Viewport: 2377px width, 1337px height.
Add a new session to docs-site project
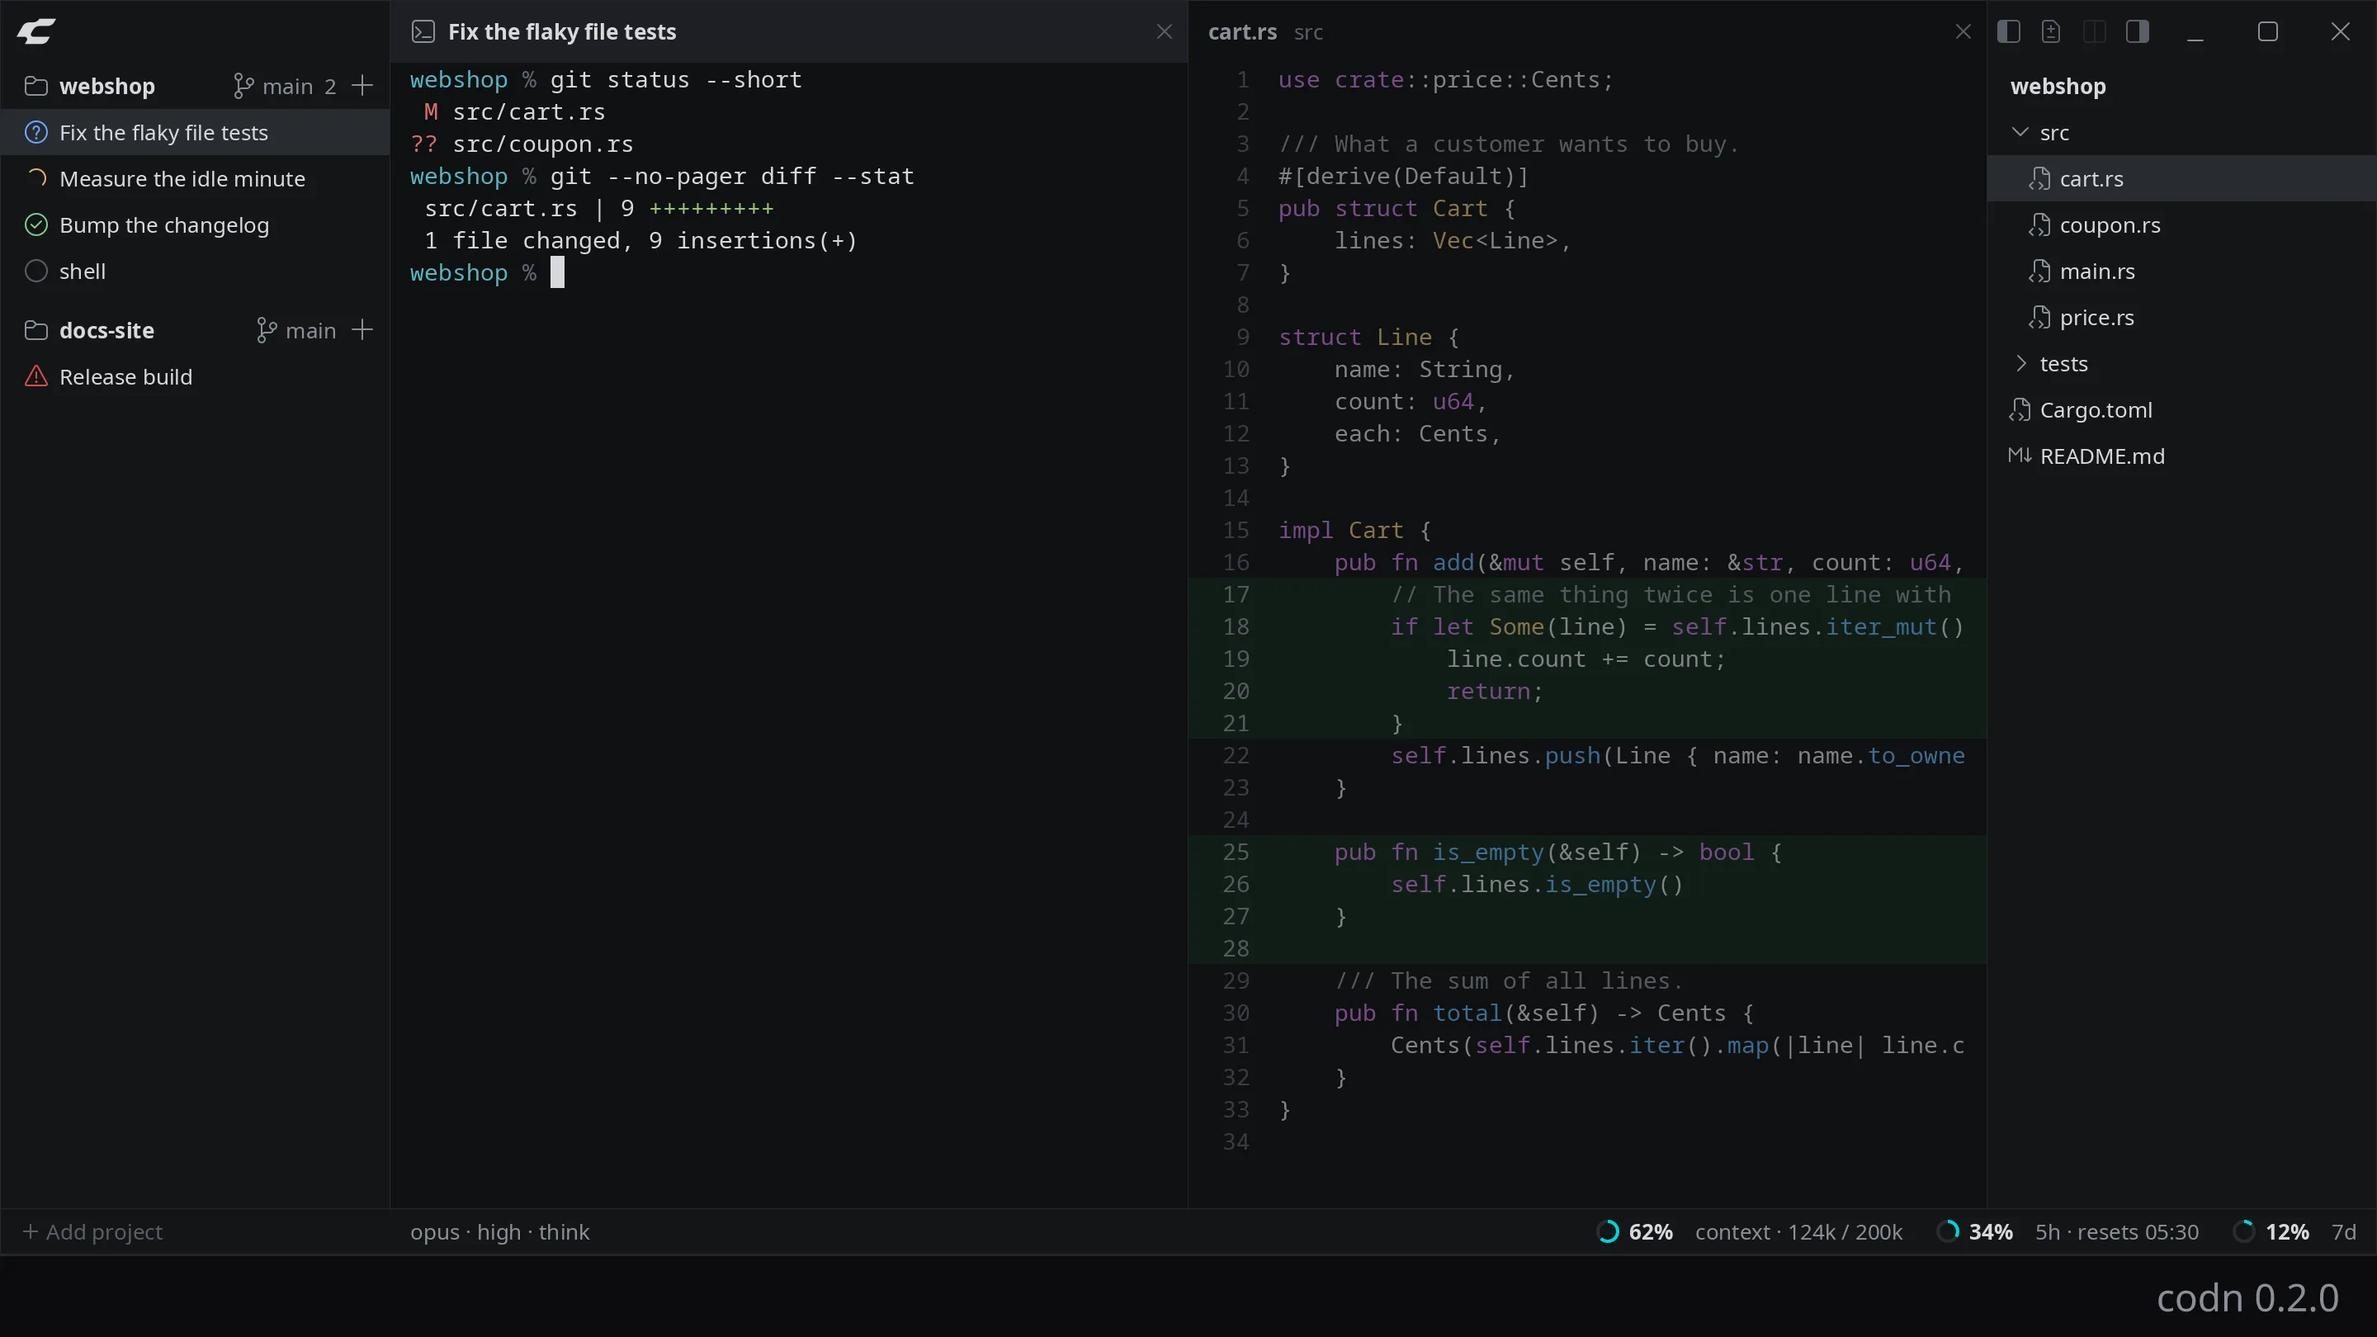(x=362, y=330)
